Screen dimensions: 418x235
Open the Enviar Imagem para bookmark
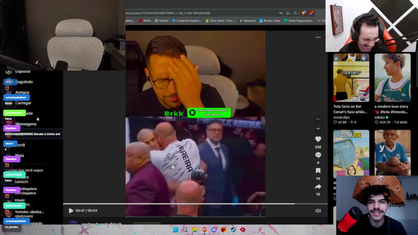click(x=299, y=21)
